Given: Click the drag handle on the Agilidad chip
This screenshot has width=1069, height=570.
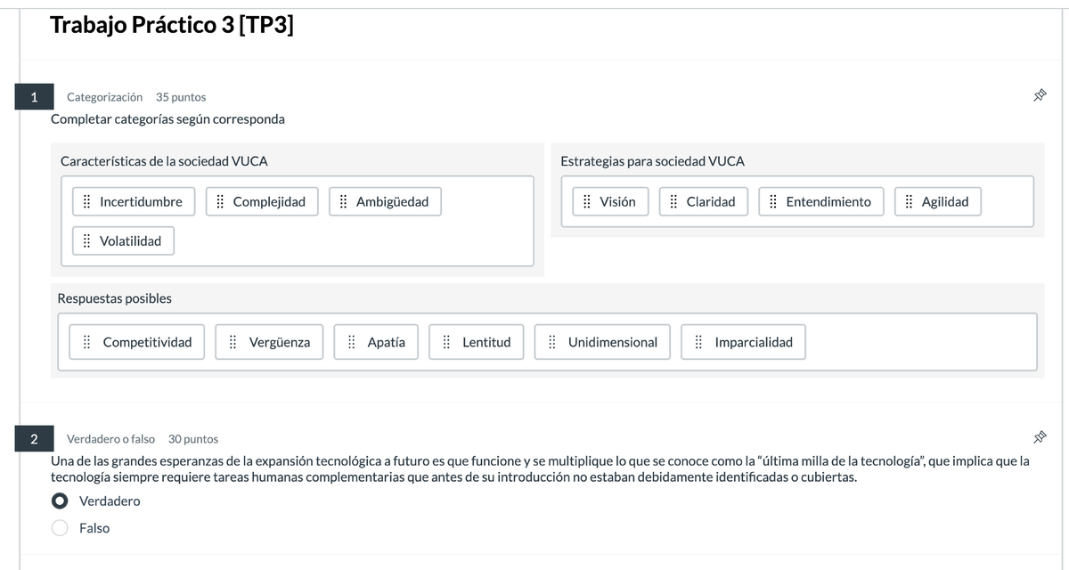Looking at the screenshot, I should click(x=909, y=201).
